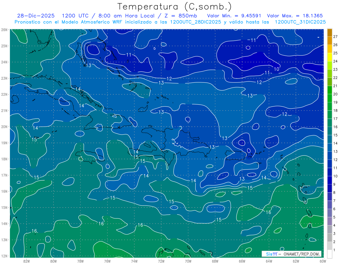Click the "62W" longitude axis label
343x265 pixels.
pyautogui.click(x=296, y=261)
